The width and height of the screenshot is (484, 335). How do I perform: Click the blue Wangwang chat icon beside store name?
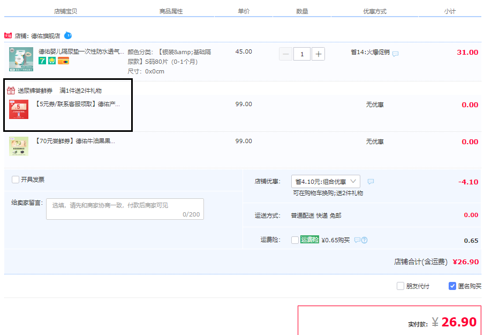[68, 35]
